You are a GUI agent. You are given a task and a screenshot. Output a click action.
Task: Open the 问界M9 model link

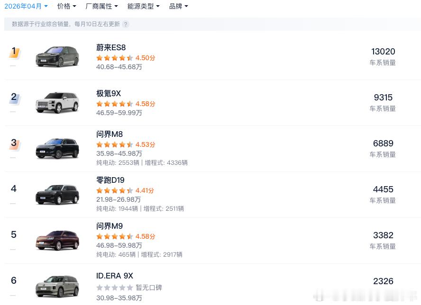(110, 226)
